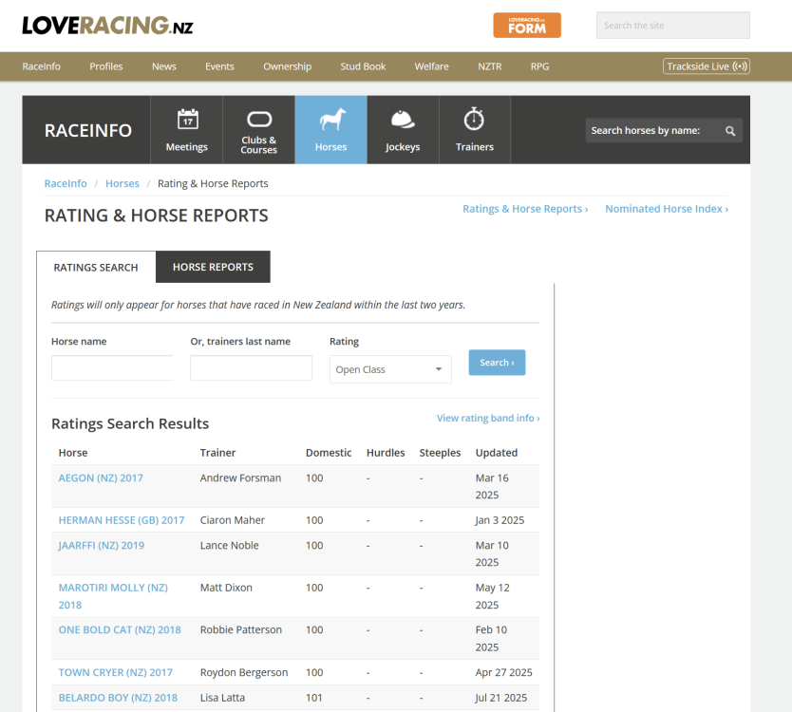The width and height of the screenshot is (792, 712).
Task: Open the FORM button
Action: coord(527,25)
